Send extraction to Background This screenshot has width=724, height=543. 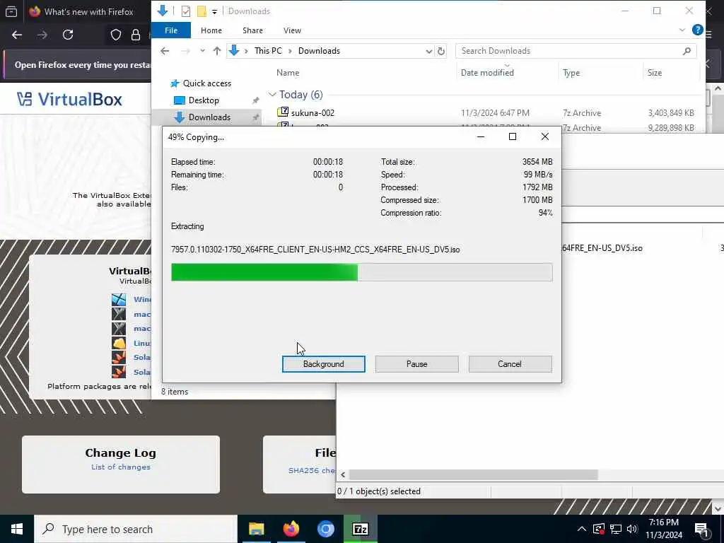pos(323,364)
